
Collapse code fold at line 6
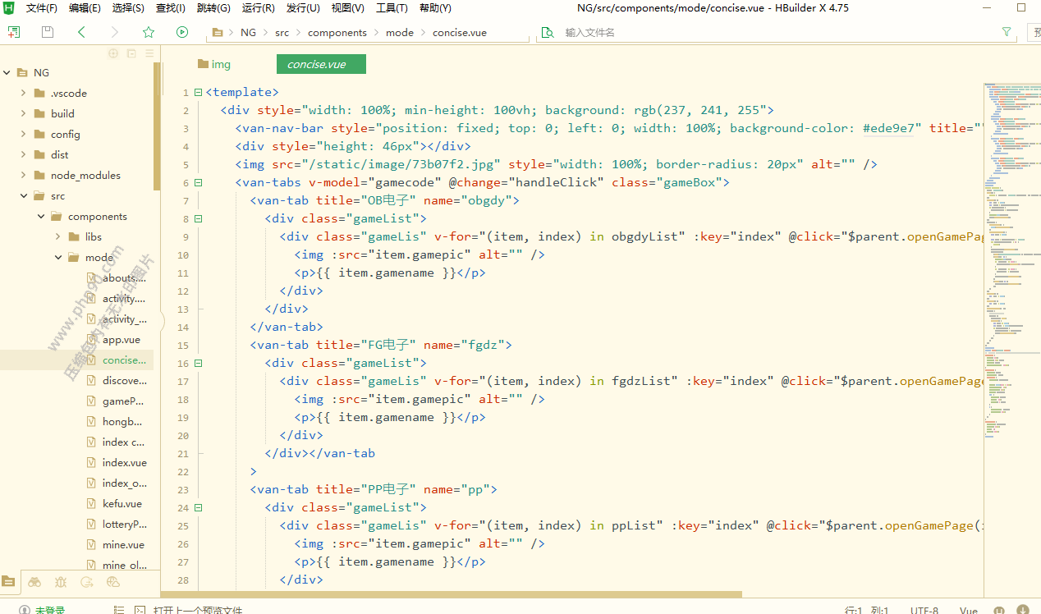click(x=199, y=183)
